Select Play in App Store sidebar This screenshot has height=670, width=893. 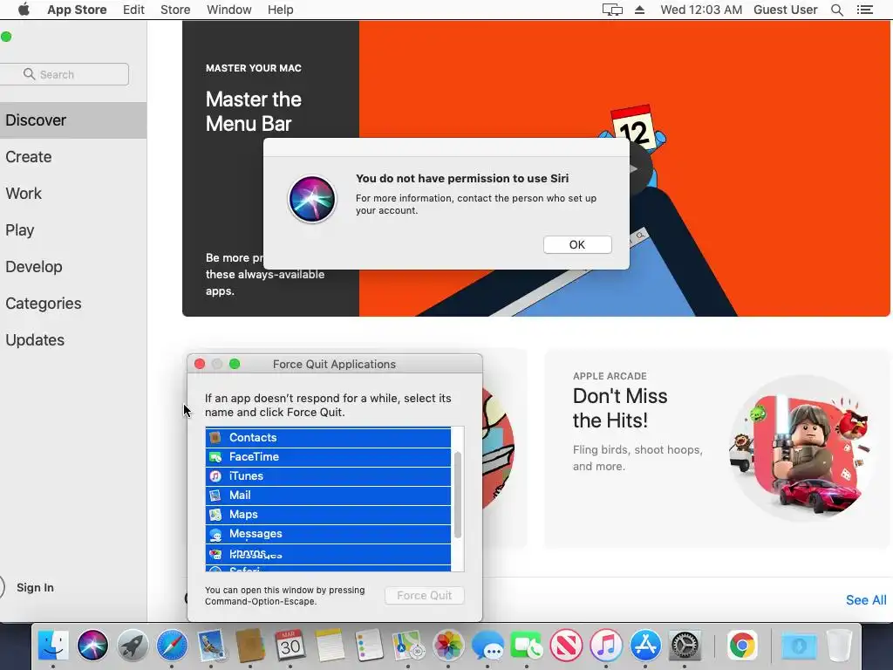73,230
